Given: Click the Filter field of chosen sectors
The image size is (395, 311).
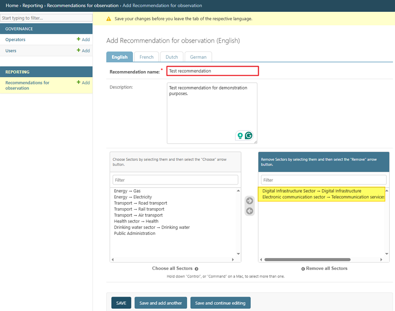Looking at the screenshot, I should click(324, 180).
